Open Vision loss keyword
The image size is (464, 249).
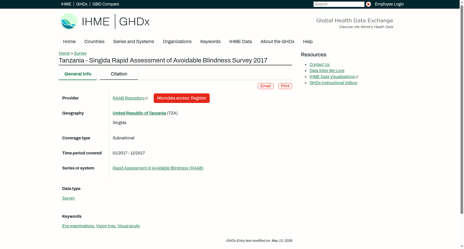106,226
